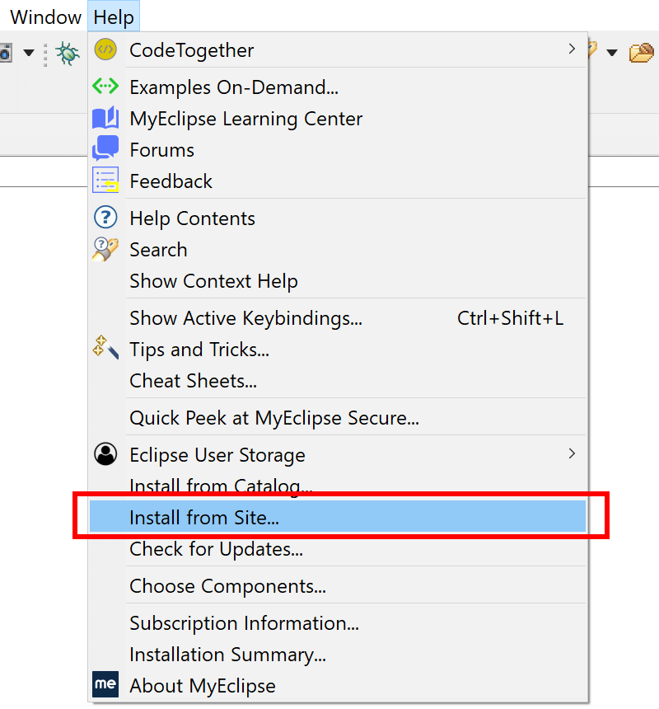Click the MyEclipse 'me' logo icon
Viewport: 659px width, 709px height.
pyautogui.click(x=105, y=684)
